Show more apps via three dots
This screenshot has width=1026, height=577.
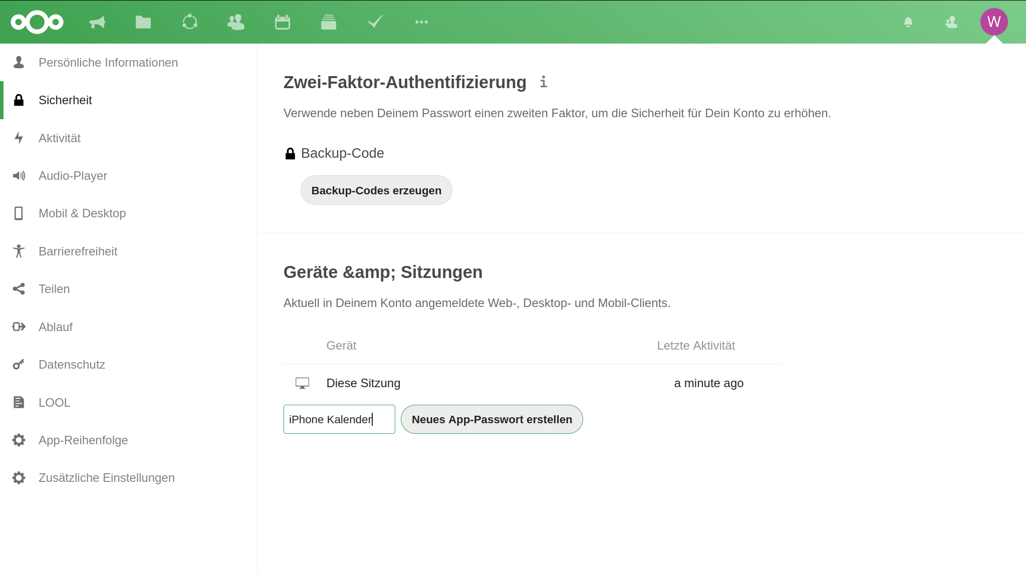tap(421, 22)
